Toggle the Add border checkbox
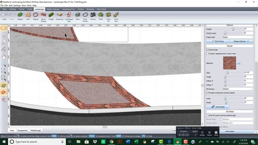258x145 pixels. (x=208, y=50)
